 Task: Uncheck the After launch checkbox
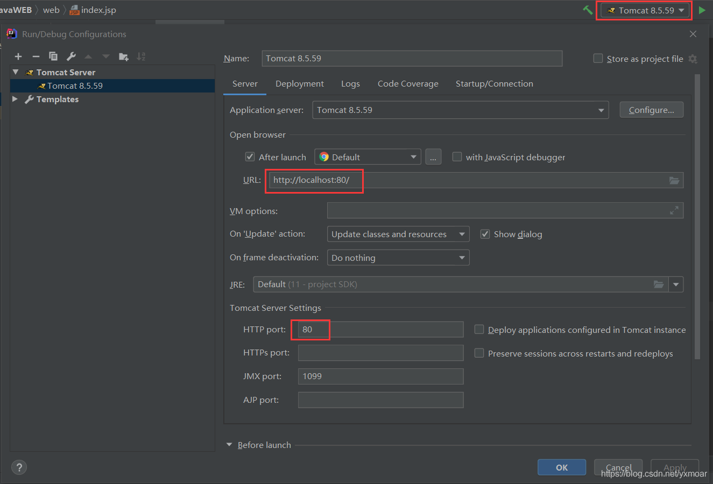(250, 157)
